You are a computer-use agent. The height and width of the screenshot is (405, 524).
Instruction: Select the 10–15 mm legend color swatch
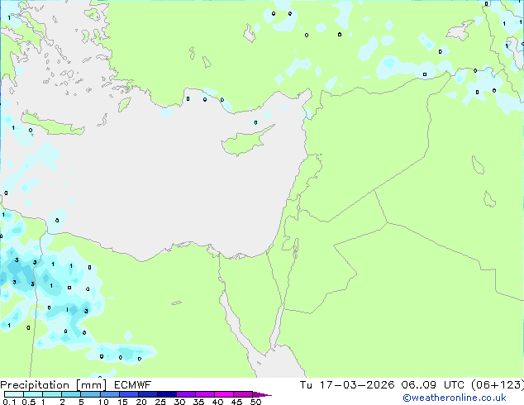tap(109, 394)
